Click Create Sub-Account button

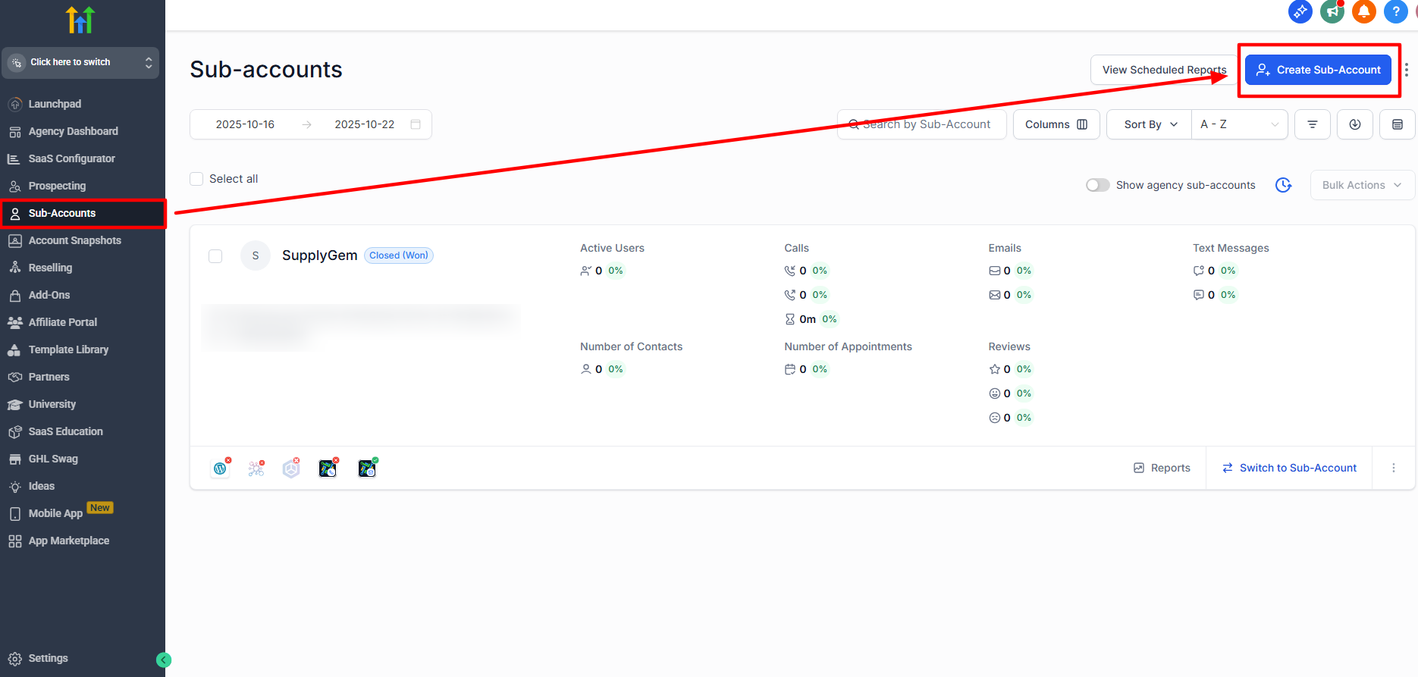[1318, 70]
